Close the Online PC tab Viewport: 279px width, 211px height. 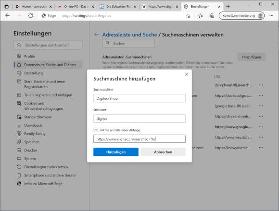tap(93, 7)
